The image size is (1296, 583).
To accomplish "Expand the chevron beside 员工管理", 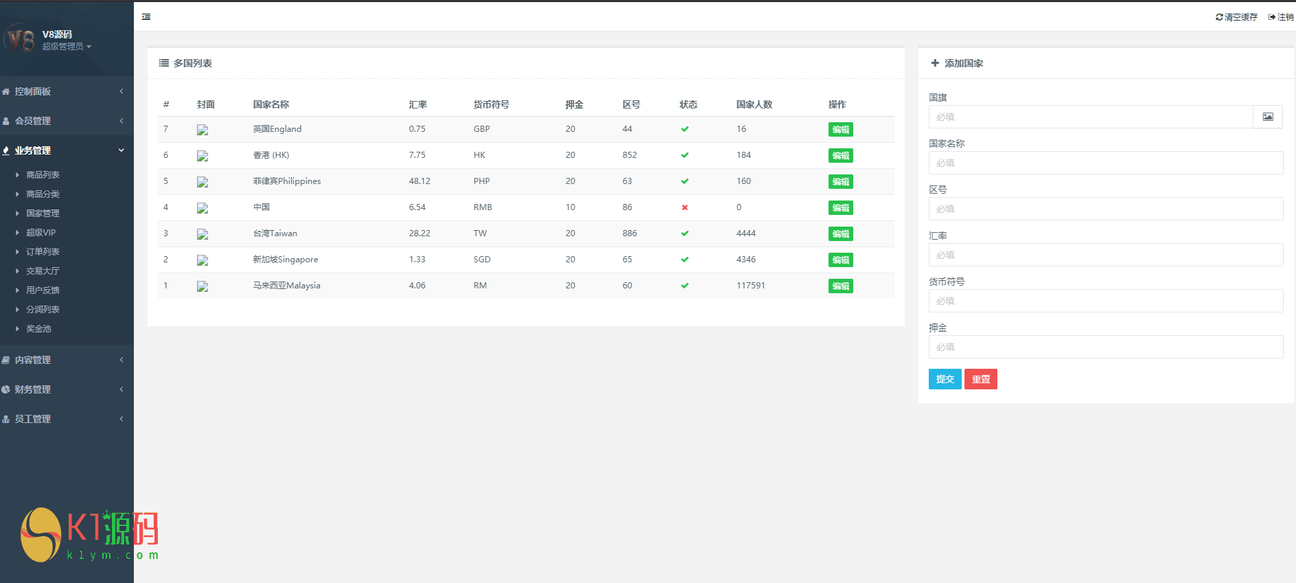I will [x=121, y=419].
